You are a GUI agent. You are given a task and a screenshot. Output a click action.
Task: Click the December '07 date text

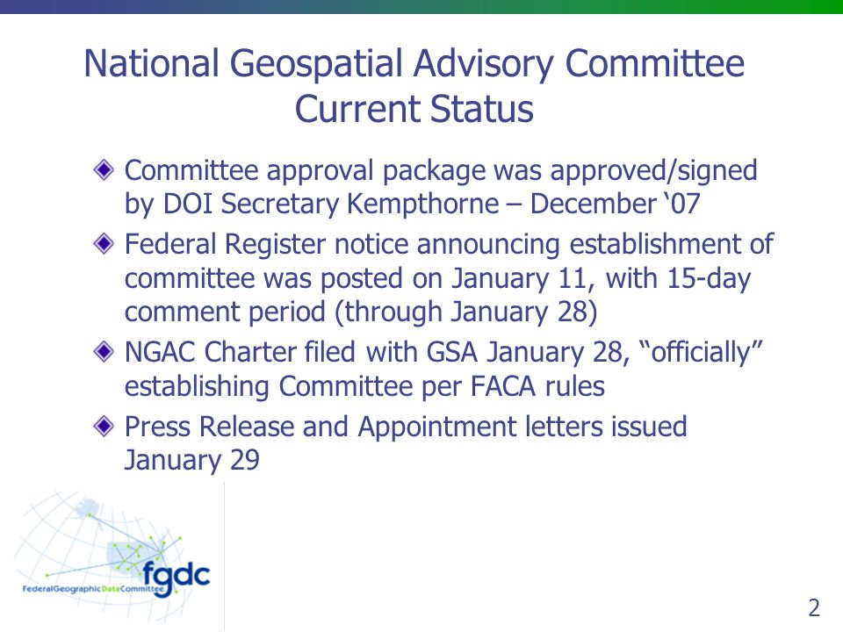[x=615, y=205]
